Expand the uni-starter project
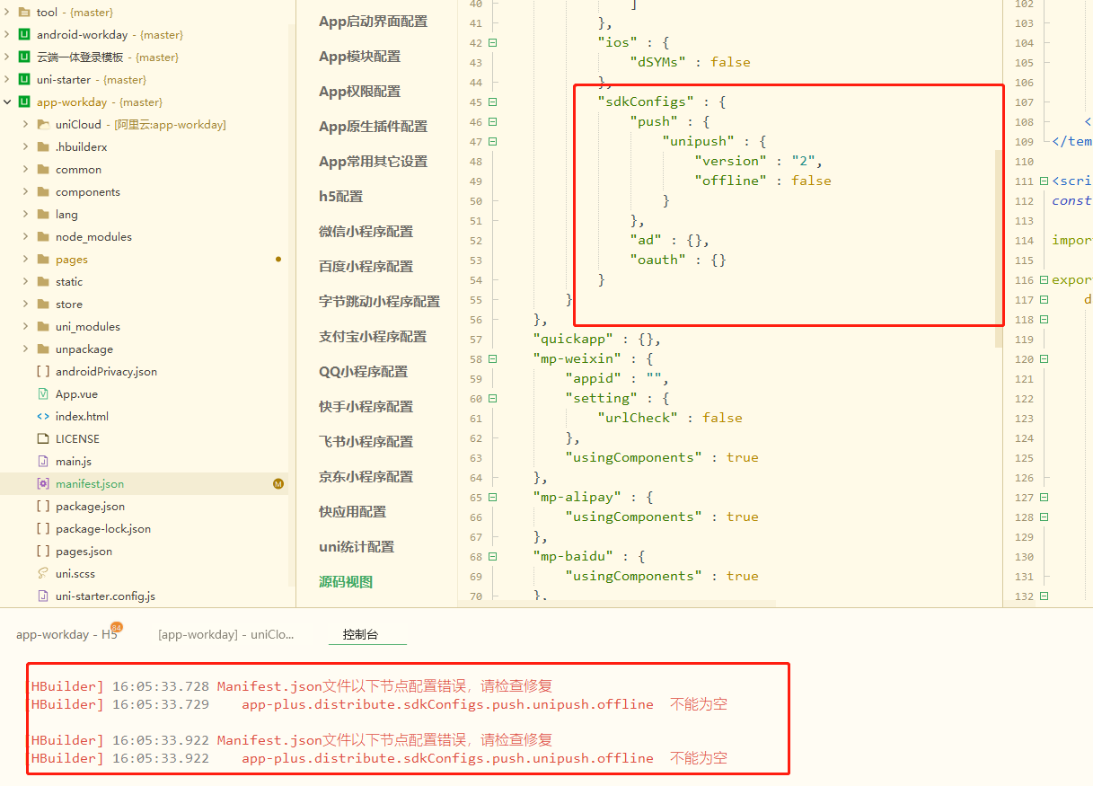1093x786 pixels. (x=7, y=80)
